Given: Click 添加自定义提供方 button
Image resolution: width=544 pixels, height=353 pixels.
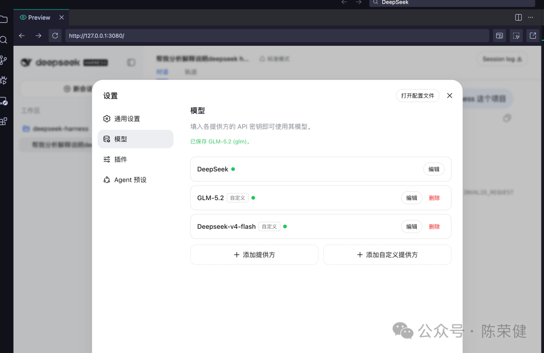Looking at the screenshot, I should [387, 254].
